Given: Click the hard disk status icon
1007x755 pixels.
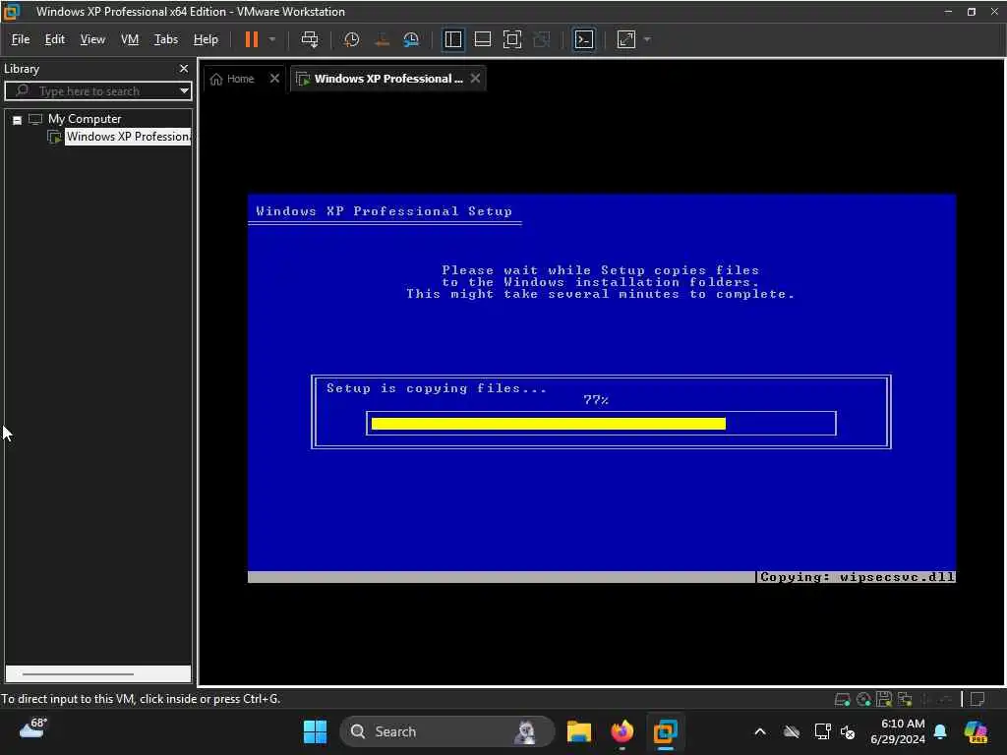Looking at the screenshot, I should 842,700.
